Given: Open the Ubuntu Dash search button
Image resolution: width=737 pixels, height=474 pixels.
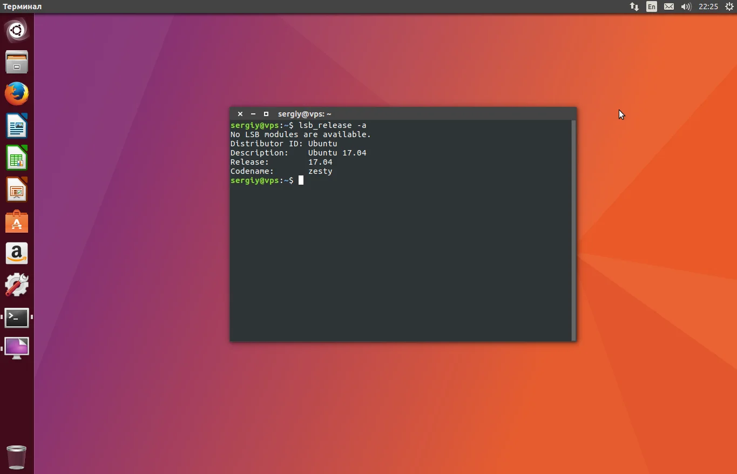Looking at the screenshot, I should pos(17,30).
